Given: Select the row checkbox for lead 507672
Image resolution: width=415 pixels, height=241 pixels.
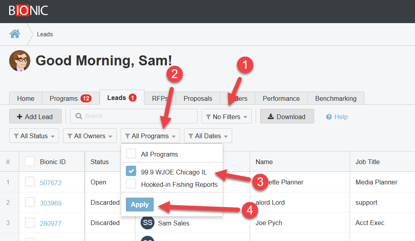Looking at the screenshot, I should point(30,182).
